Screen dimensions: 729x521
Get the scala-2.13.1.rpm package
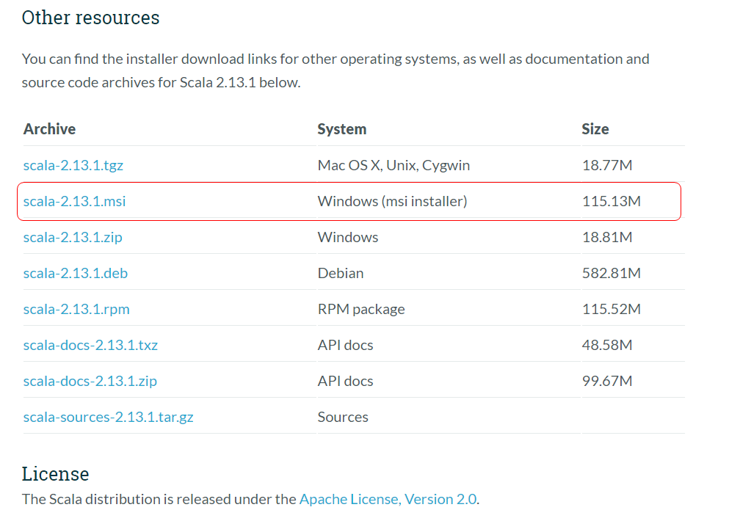(76, 310)
